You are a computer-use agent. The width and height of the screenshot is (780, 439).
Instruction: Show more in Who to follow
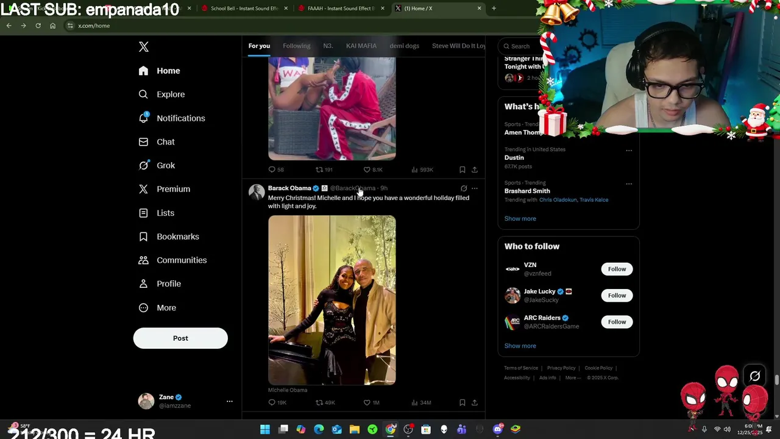point(520,346)
